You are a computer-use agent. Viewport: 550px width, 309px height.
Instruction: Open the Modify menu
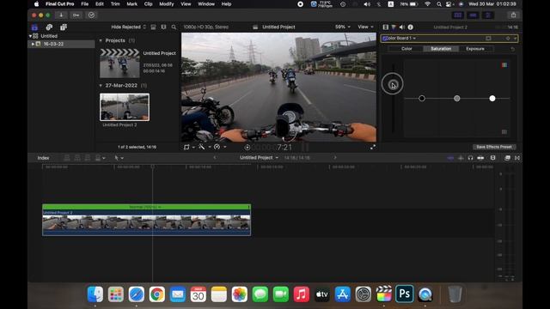pyautogui.click(x=166, y=4)
